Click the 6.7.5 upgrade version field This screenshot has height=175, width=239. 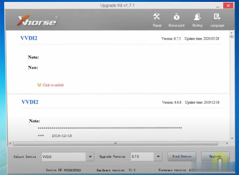click(x=142, y=157)
